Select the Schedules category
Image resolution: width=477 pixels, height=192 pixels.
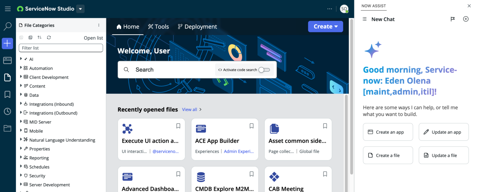[39, 167]
